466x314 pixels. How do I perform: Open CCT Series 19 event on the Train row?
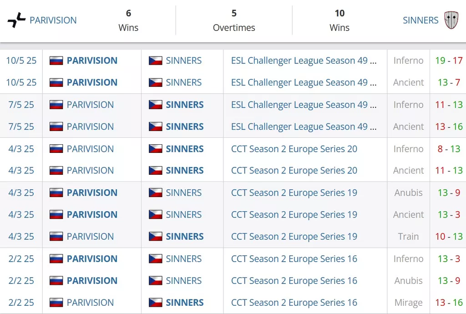pos(294,237)
